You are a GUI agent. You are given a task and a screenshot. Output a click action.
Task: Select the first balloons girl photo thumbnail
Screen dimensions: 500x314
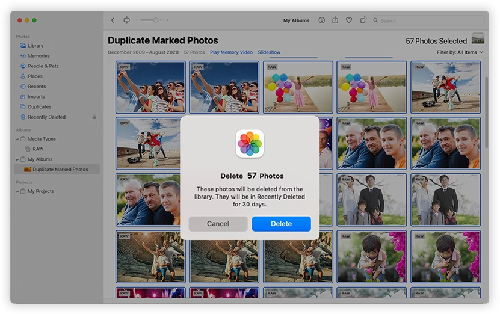(298, 87)
